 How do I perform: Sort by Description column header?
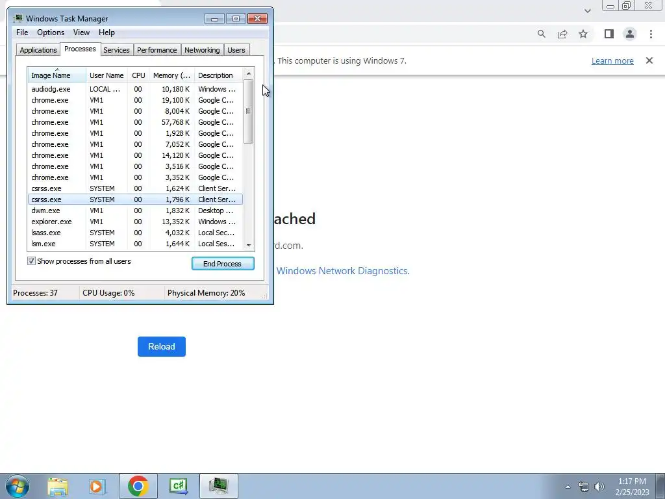(x=218, y=75)
